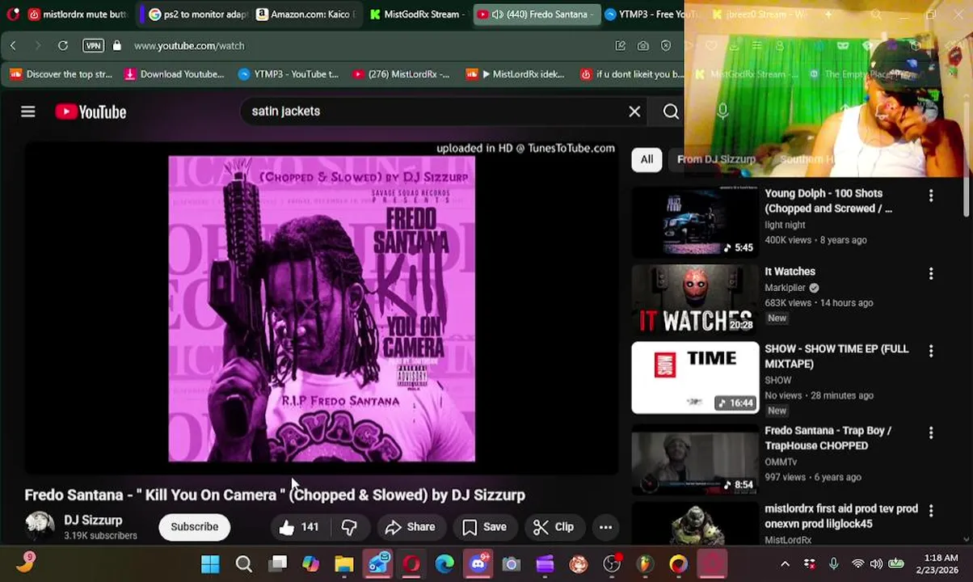
Task: Switch to 'mistlordrx mute butt' browser tab
Action: [77, 15]
